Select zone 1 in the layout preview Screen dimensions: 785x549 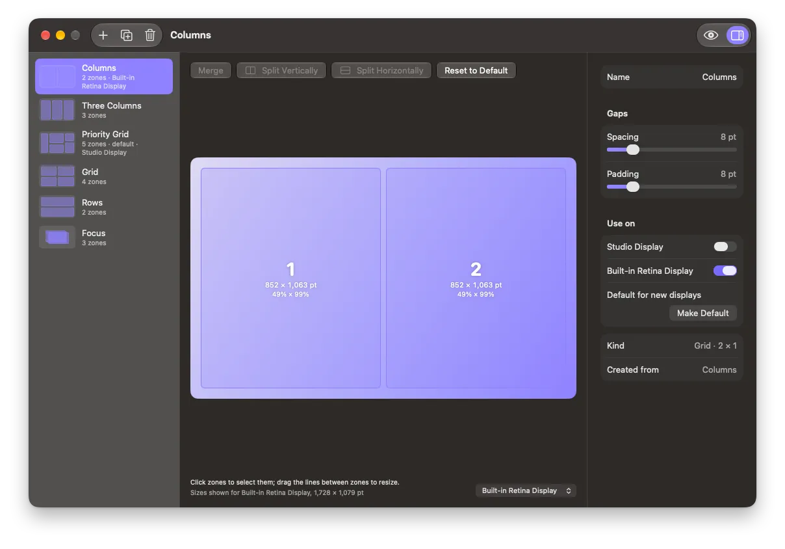290,278
